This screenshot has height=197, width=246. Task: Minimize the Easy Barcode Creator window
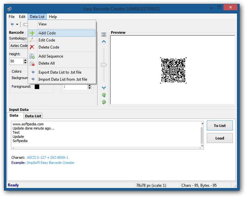point(211,7)
